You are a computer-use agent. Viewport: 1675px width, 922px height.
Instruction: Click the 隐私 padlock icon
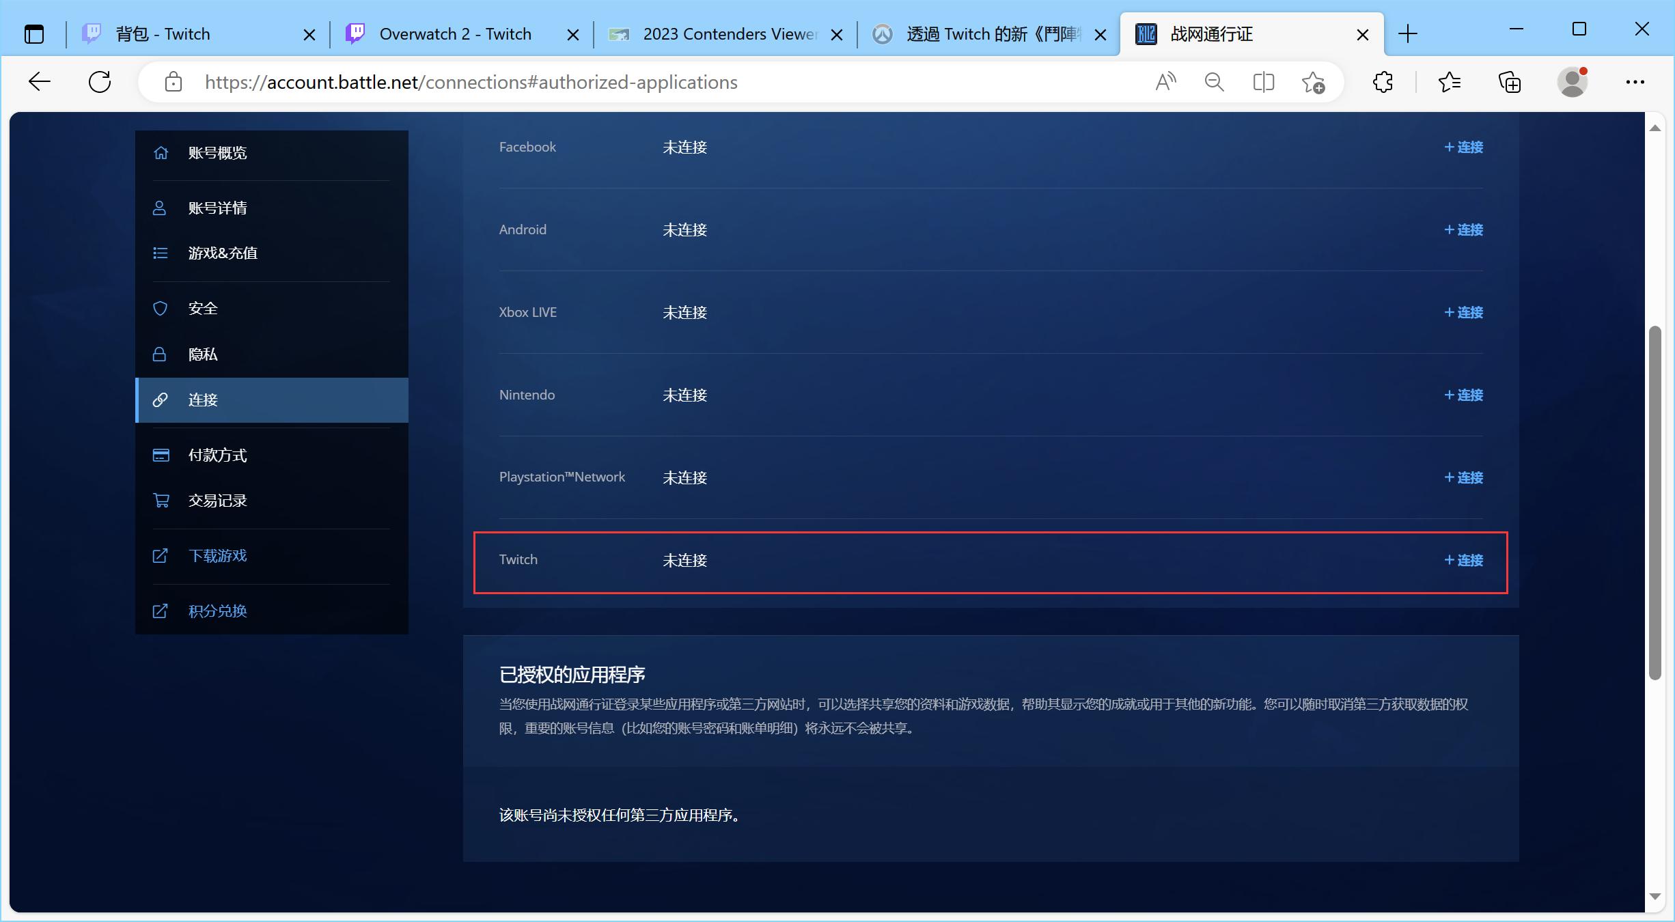(161, 354)
